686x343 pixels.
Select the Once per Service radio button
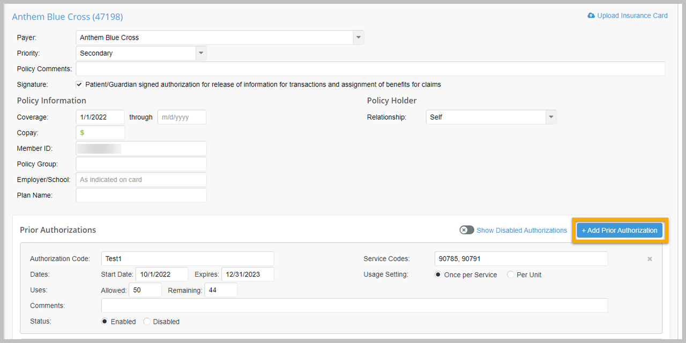pyautogui.click(x=438, y=275)
